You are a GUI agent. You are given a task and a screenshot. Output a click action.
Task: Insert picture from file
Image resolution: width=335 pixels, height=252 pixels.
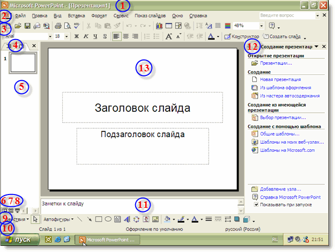point(156,219)
